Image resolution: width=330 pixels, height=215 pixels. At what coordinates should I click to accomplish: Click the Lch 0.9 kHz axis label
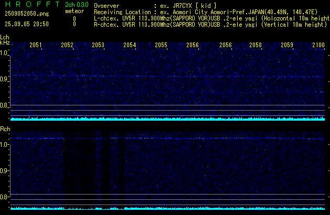[4, 79]
